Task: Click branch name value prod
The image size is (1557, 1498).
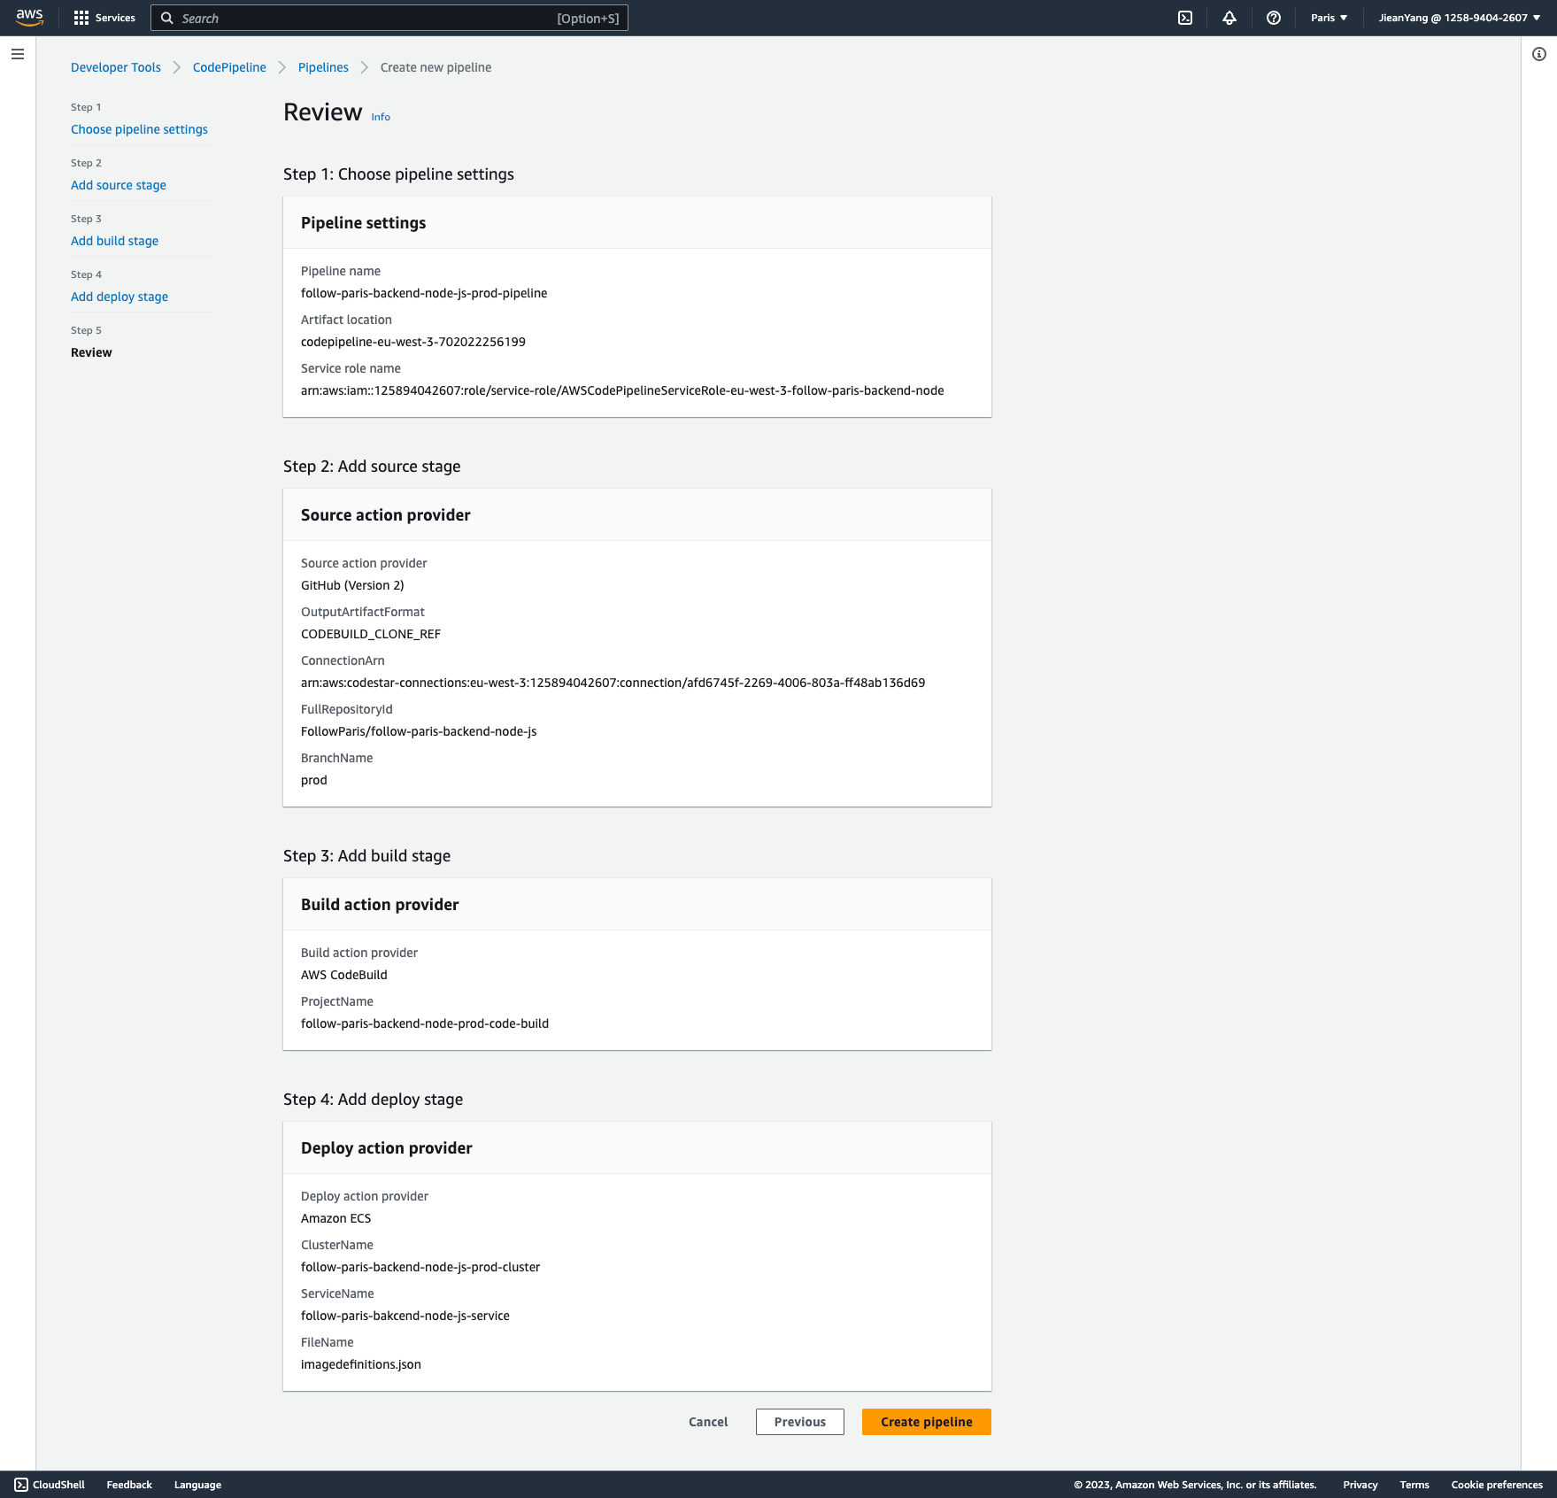Action: [x=314, y=780]
